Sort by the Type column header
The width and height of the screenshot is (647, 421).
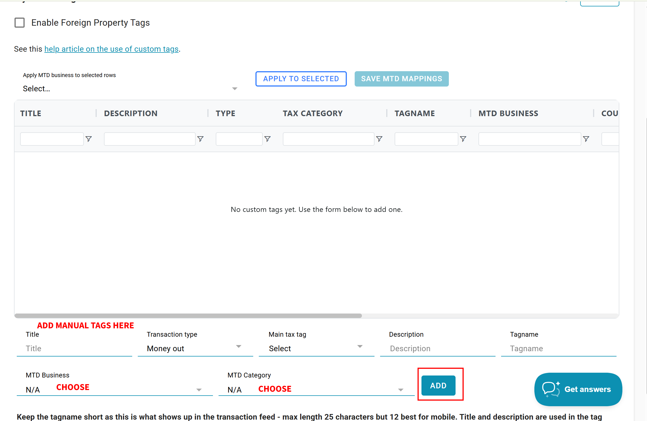tap(226, 113)
